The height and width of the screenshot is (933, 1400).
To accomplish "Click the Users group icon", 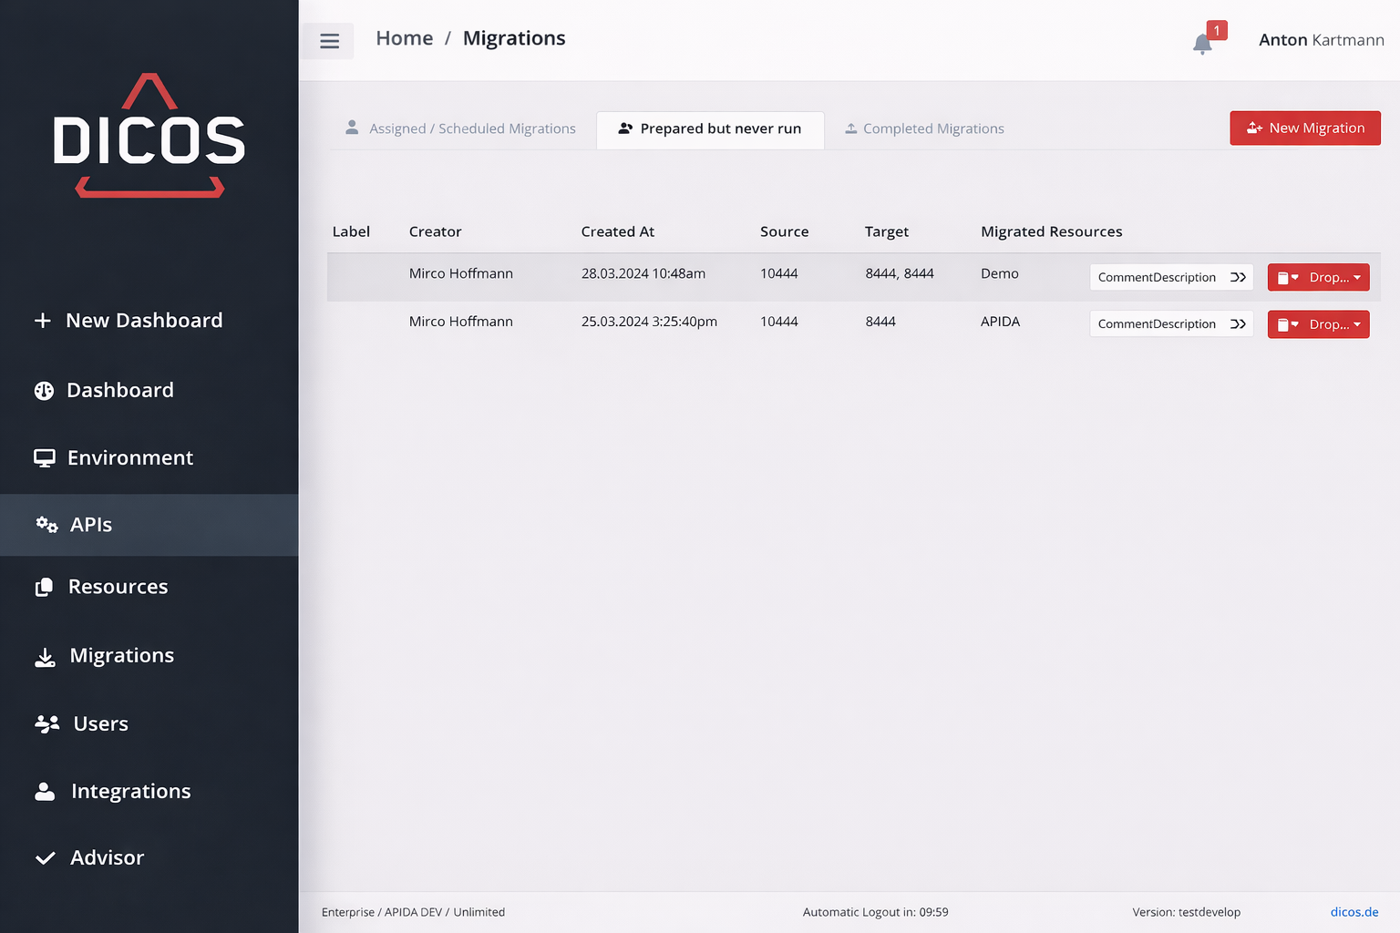I will [46, 724].
